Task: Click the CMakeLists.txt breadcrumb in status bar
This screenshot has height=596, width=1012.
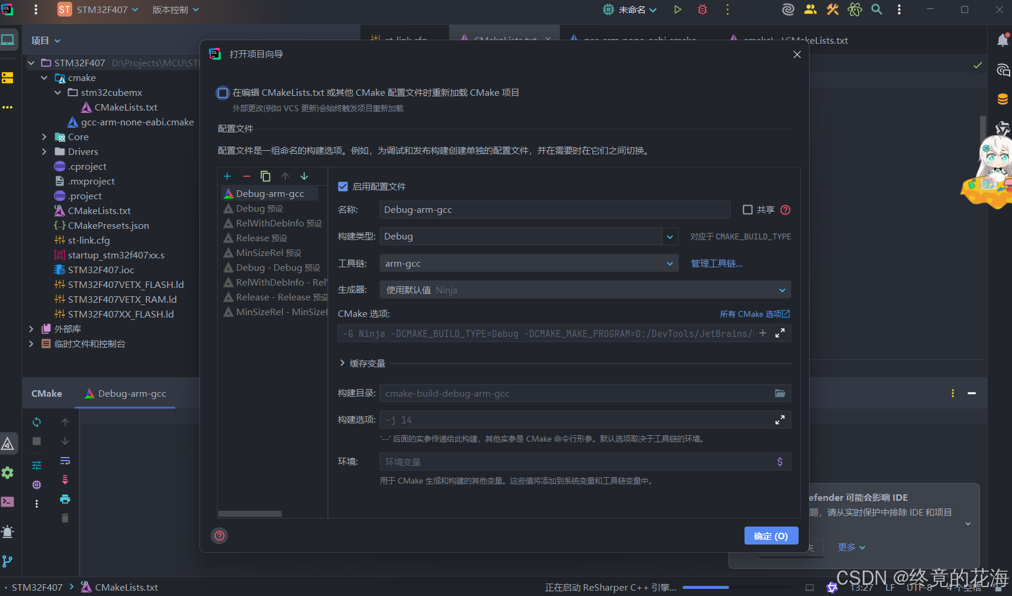Action: [x=120, y=588]
